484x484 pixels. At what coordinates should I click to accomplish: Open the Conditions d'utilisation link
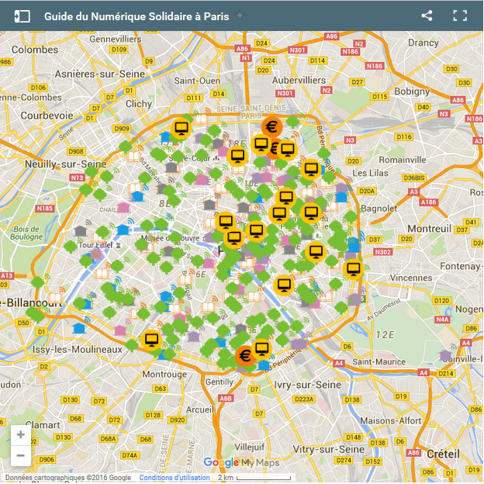pos(174,478)
